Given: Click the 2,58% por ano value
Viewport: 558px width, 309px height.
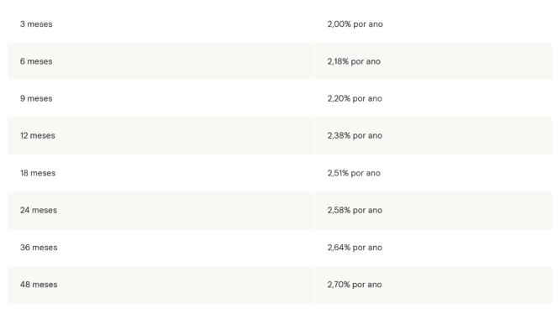Looking at the screenshot, I should point(355,210).
